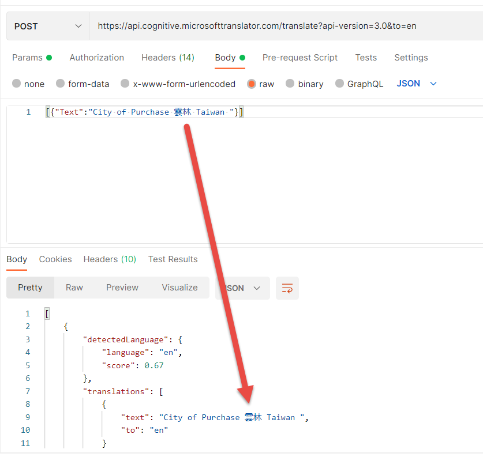
Task: Select the raw body type
Action: pyautogui.click(x=261, y=84)
